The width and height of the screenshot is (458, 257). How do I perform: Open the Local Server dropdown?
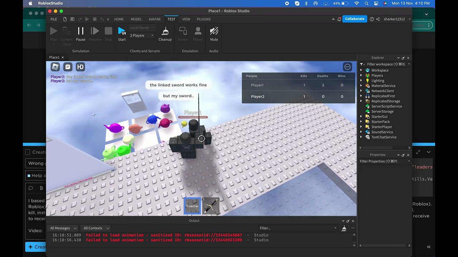tap(142, 28)
